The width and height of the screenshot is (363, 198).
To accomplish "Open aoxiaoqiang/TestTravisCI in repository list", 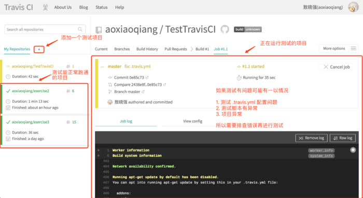I will [33, 66].
